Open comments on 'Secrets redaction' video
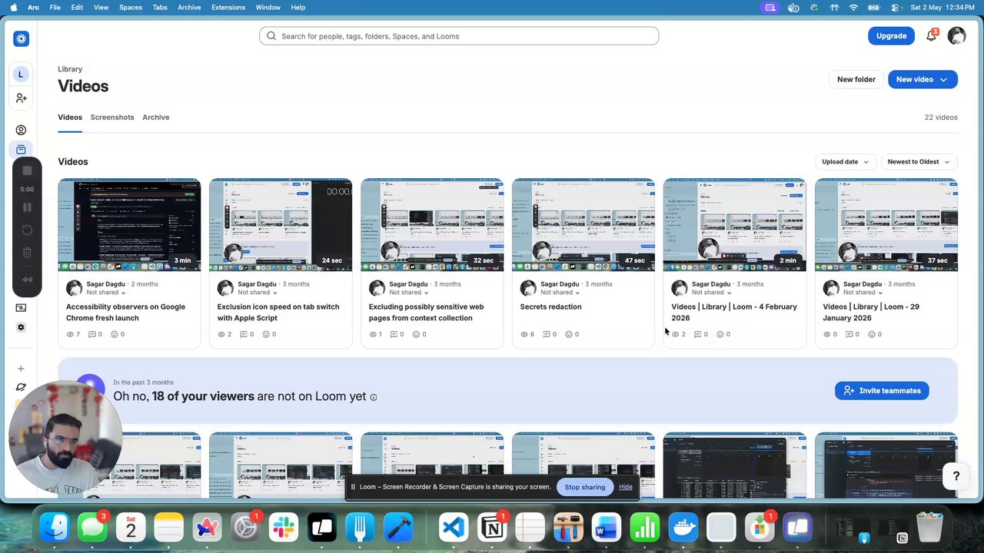Image resolution: width=984 pixels, height=553 pixels. pyautogui.click(x=550, y=334)
